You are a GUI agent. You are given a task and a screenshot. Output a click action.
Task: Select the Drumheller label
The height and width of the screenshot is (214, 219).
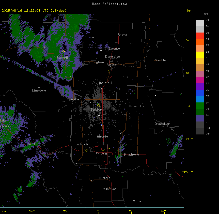162,124
